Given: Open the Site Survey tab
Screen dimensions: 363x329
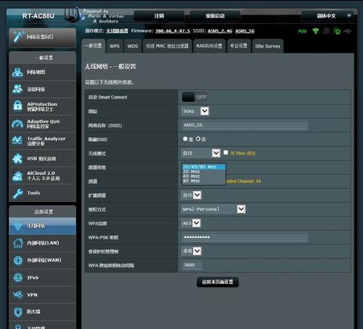Looking at the screenshot, I should tap(267, 46).
